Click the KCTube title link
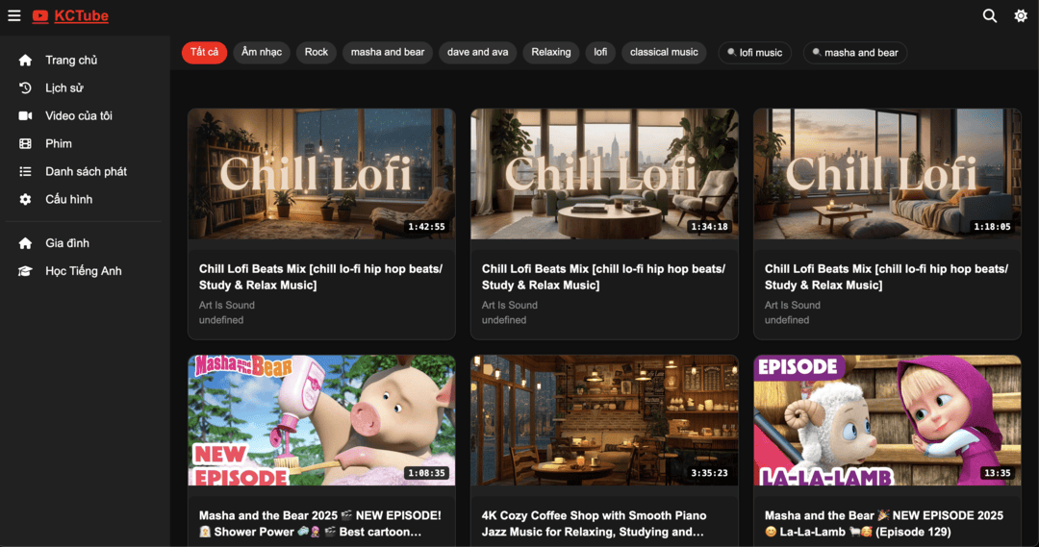Image resolution: width=1039 pixels, height=547 pixels. pyautogui.click(x=82, y=16)
